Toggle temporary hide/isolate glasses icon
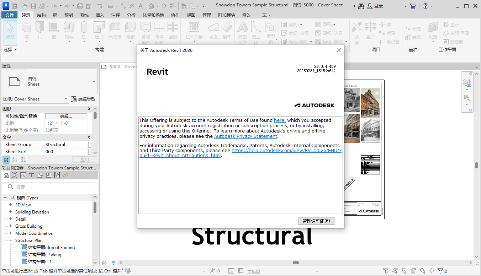 105,263
